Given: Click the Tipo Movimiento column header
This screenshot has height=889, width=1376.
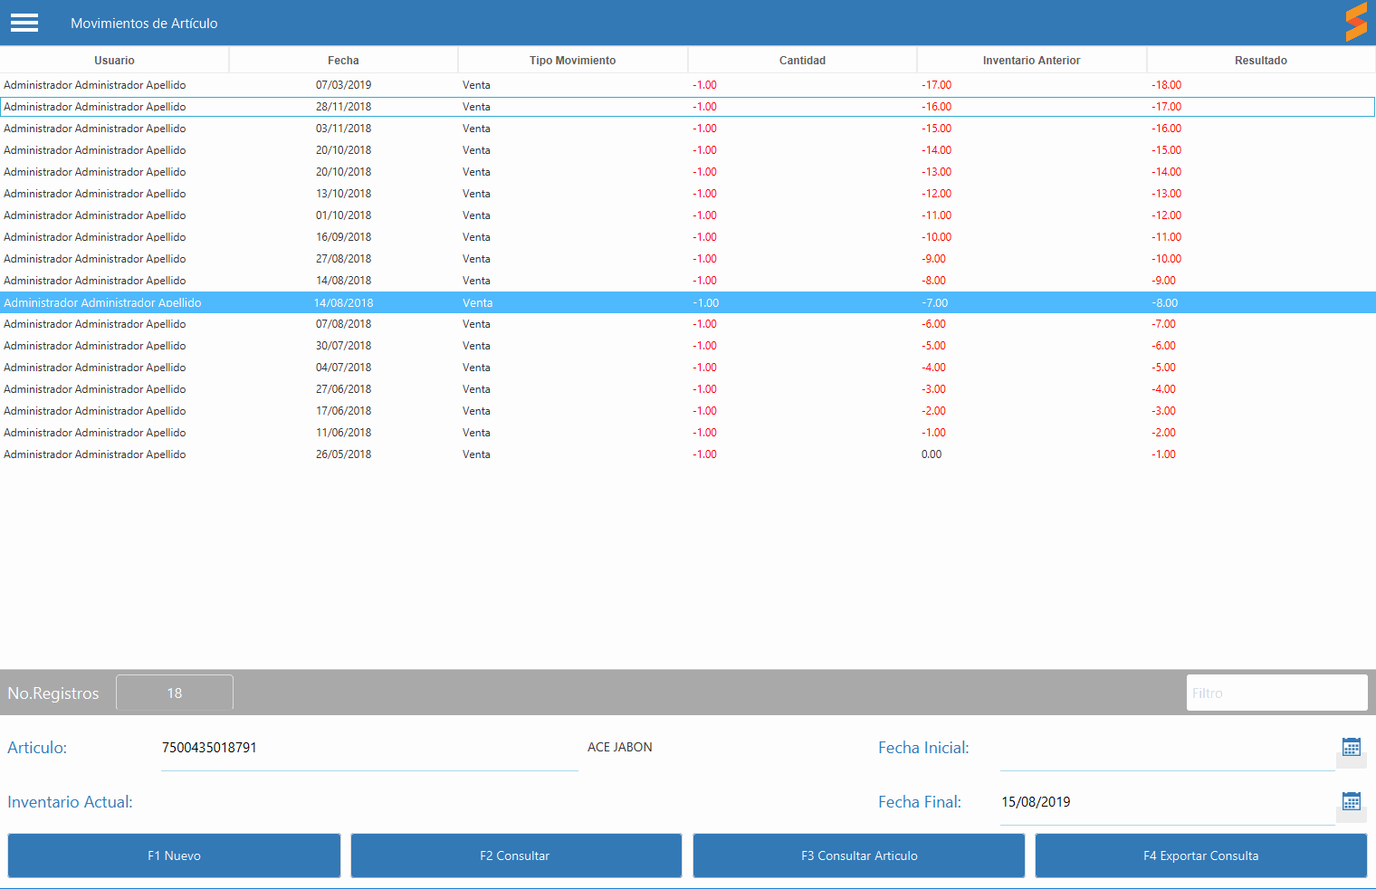Looking at the screenshot, I should (x=572, y=61).
